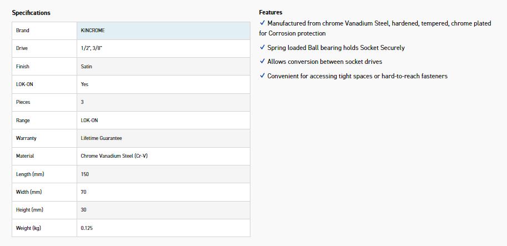Click the Features heading
This screenshot has width=507, height=246.
270,12
